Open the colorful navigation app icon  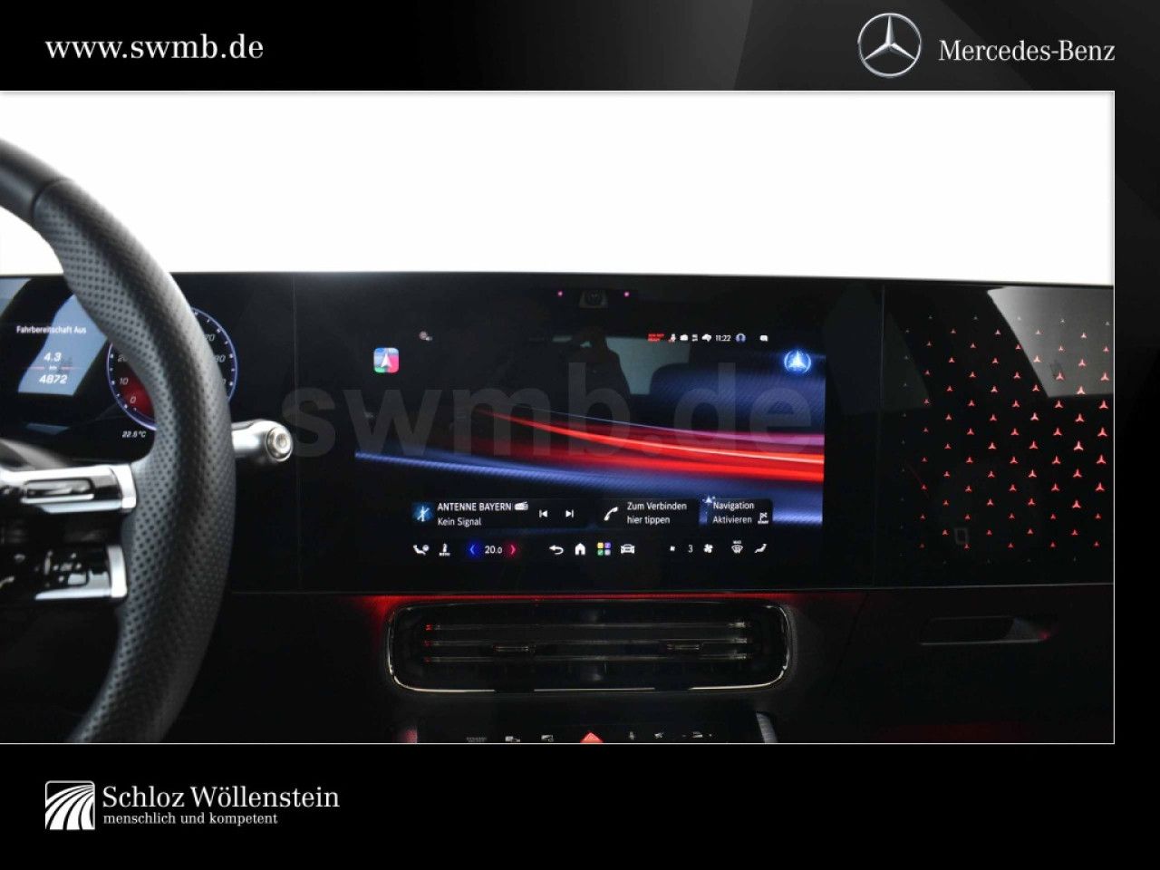pyautogui.click(x=386, y=360)
